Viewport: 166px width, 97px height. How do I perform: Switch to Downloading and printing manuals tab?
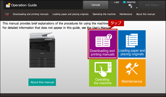[31, 14]
